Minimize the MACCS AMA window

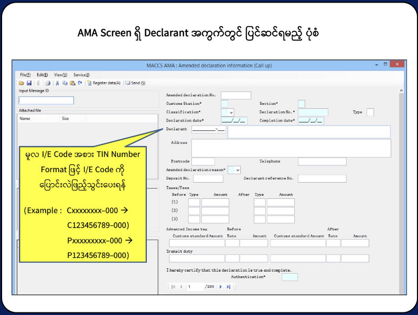click(x=377, y=64)
